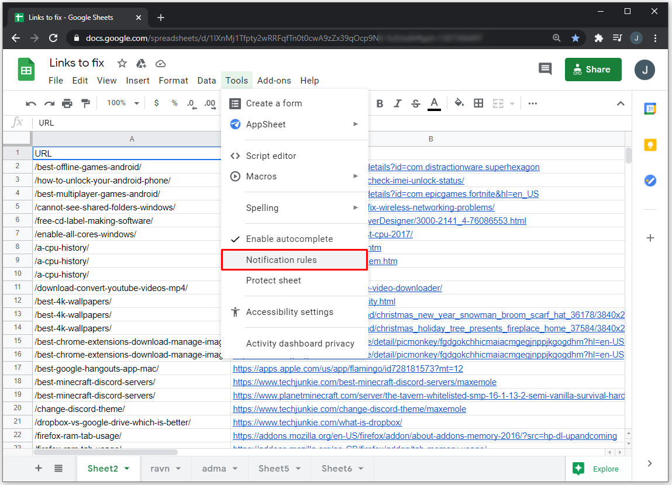This screenshot has height=485, width=672.
Task: Toggle strikethrough formatting
Action: coord(416,103)
